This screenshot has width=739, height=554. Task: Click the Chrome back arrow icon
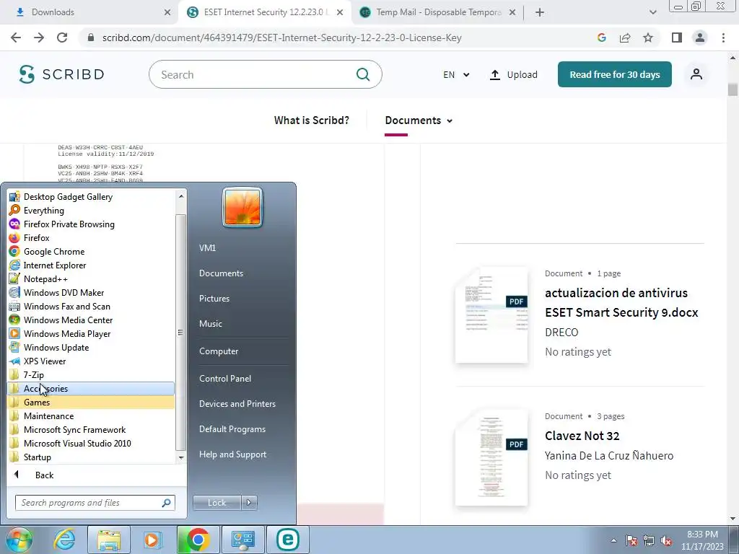tap(16, 38)
